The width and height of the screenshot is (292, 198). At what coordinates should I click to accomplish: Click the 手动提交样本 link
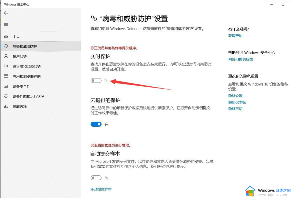(101, 189)
